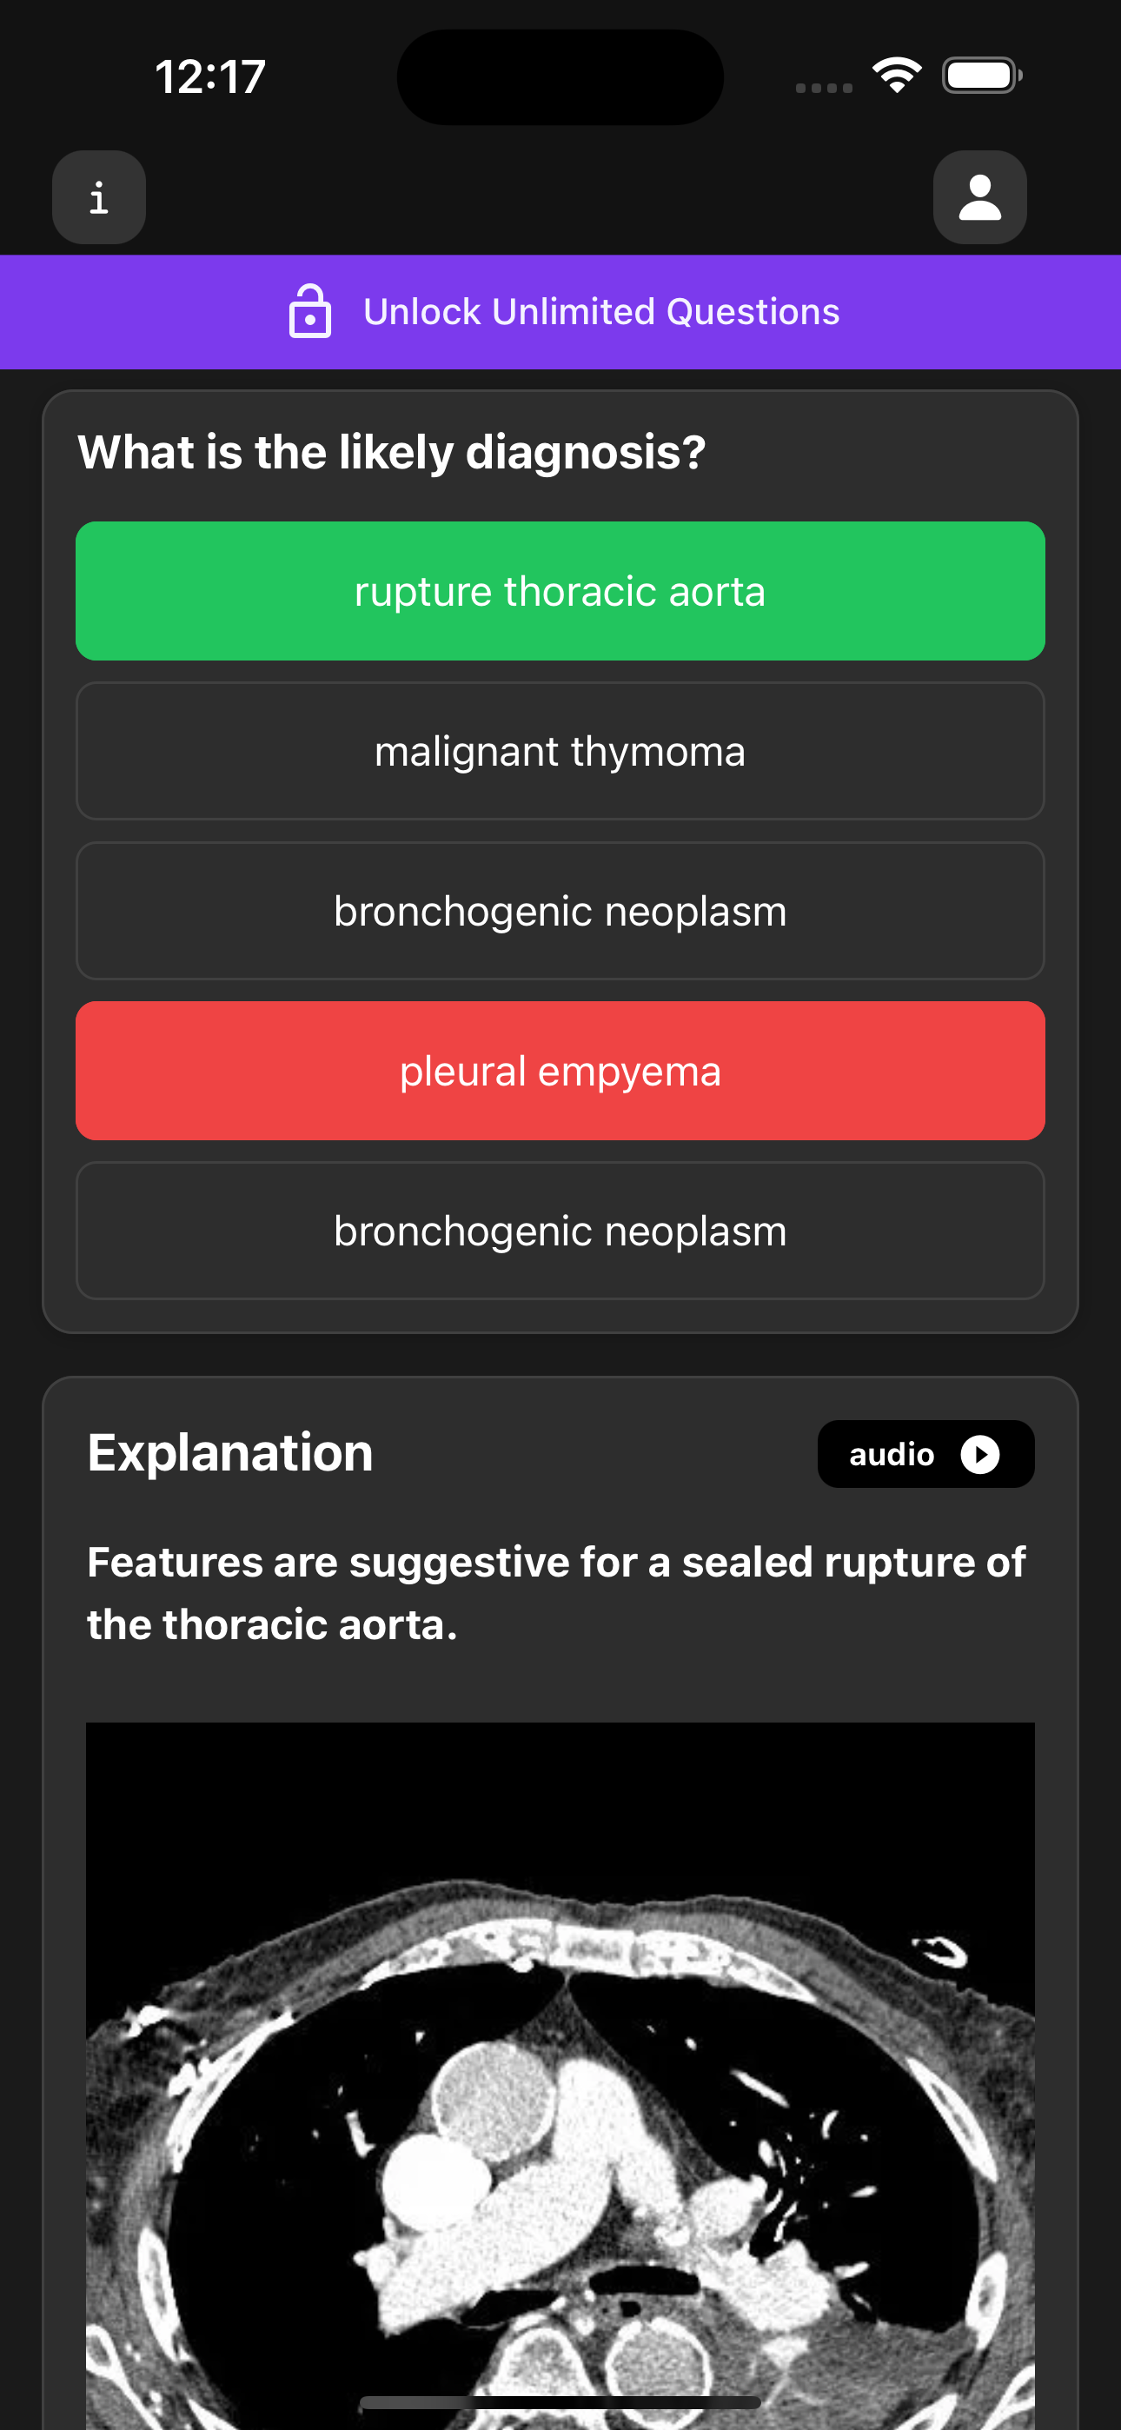The height and width of the screenshot is (2430, 1121).
Task: Play the explanation audio button
Action: pyautogui.click(x=925, y=1454)
